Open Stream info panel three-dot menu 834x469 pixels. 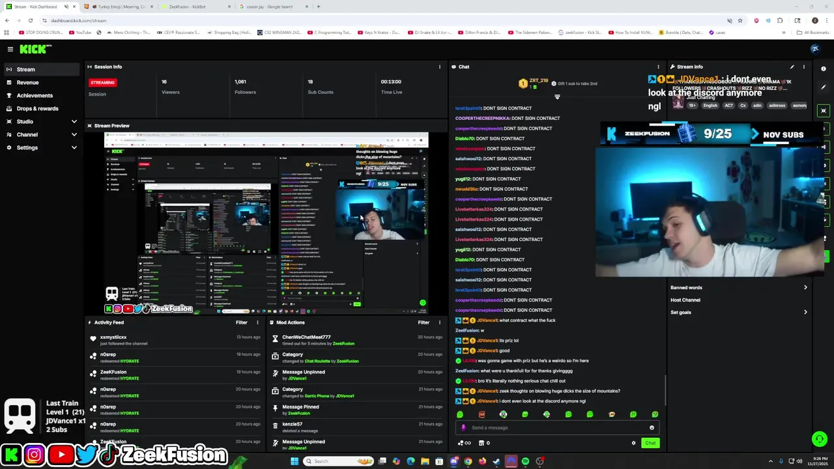tap(803, 66)
